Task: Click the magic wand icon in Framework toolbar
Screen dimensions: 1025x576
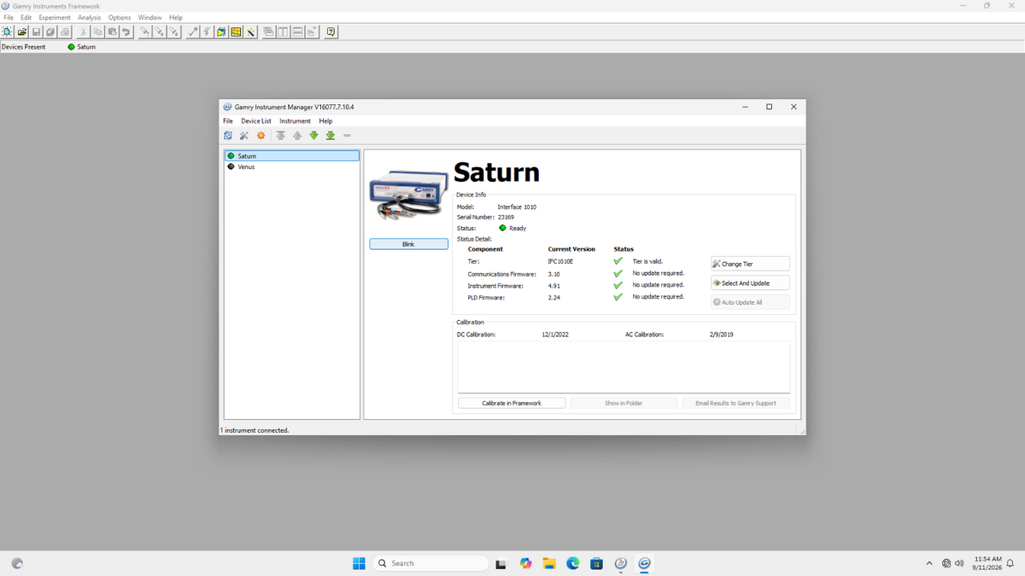Action: tap(250, 32)
